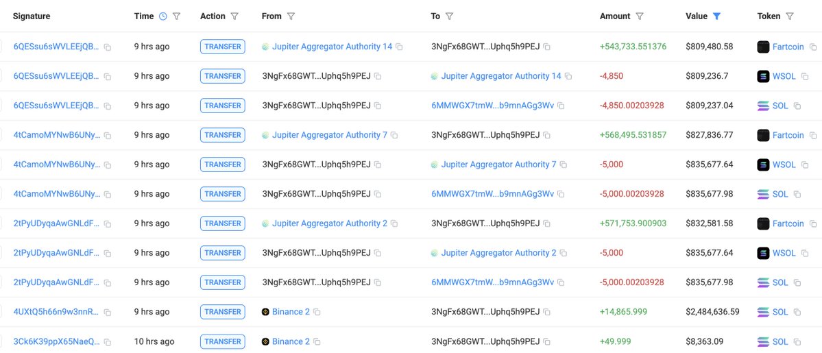This screenshot has width=822, height=353.
Task: Open the 4UXtQ5h66n9w3nnR transaction signature
Action: coord(56,312)
